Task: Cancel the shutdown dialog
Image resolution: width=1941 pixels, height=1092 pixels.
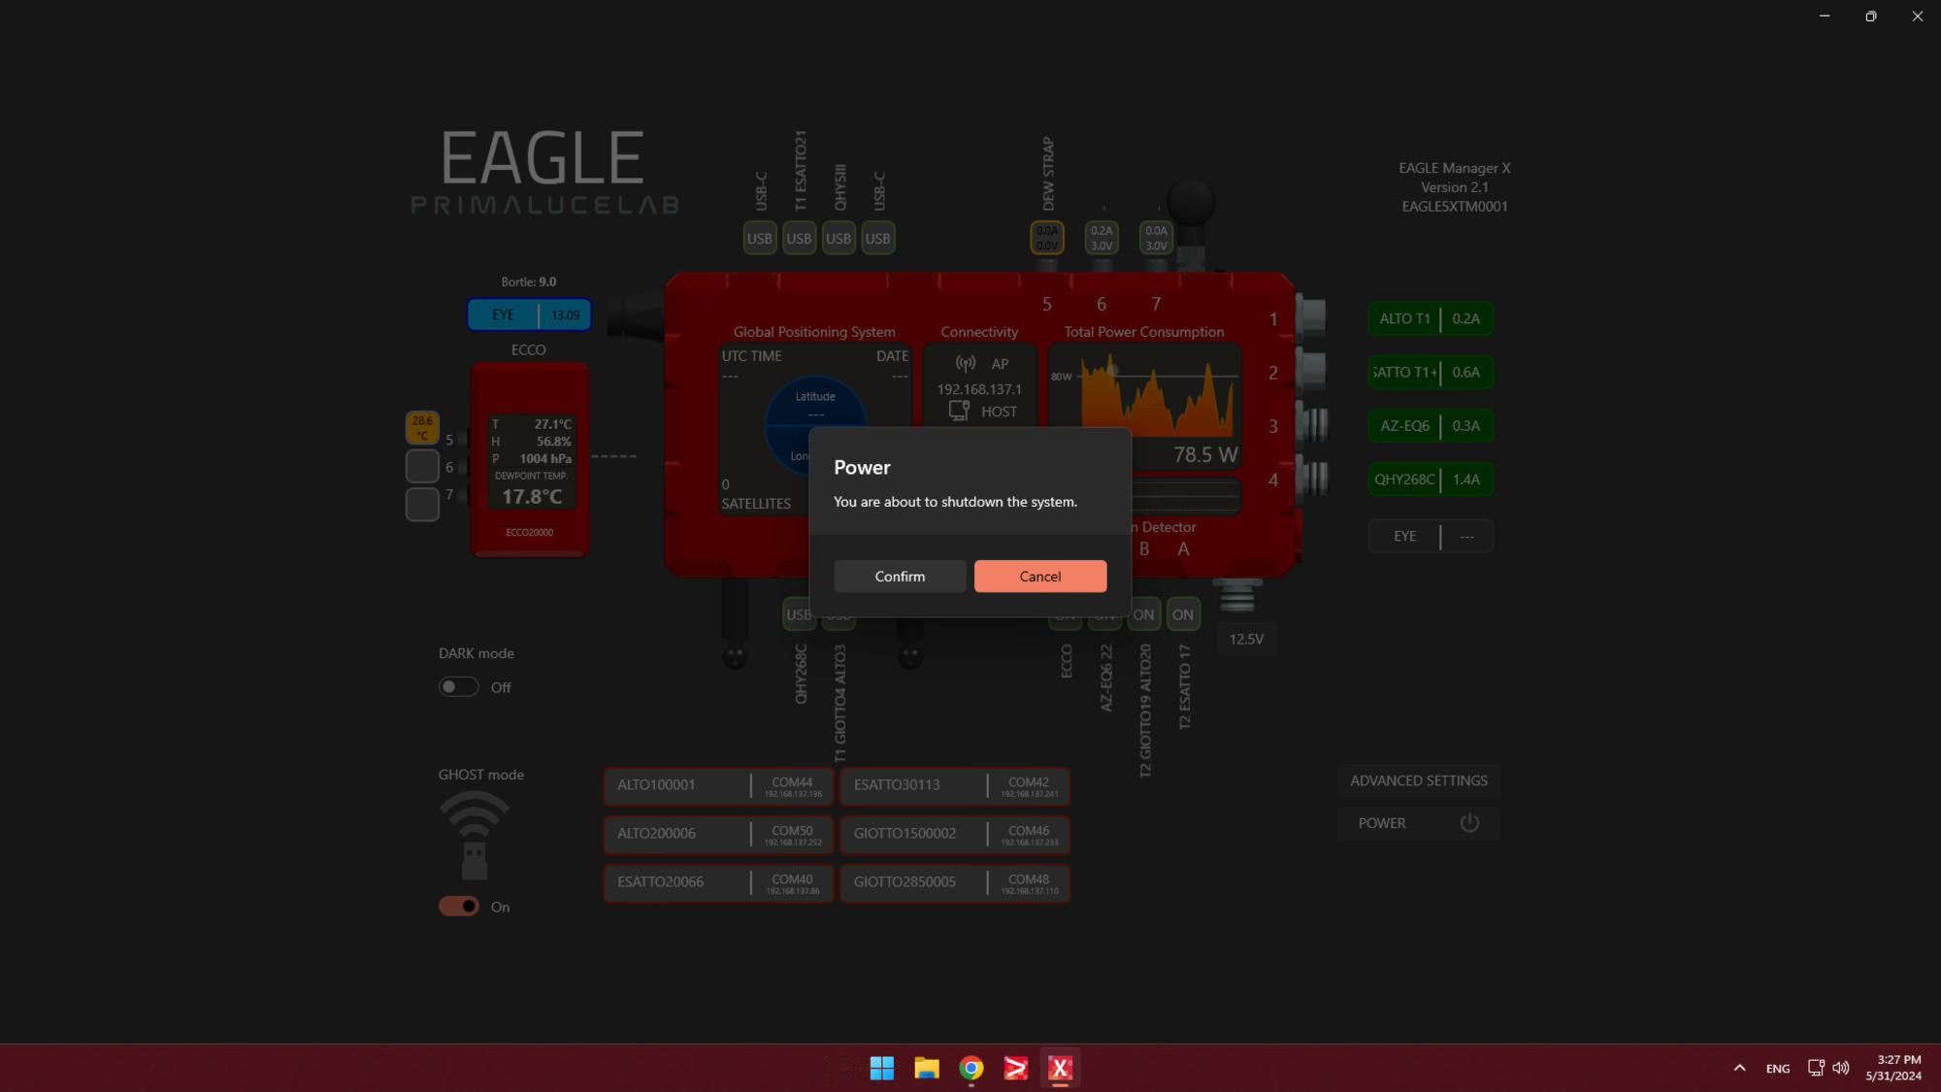Action: pos(1040,576)
